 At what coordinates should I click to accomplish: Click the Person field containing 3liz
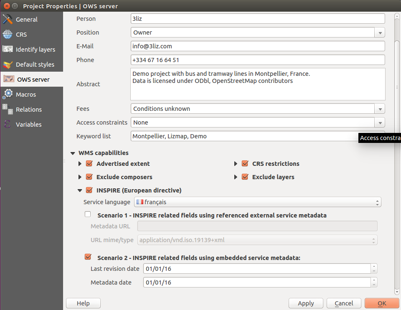tap(258, 19)
